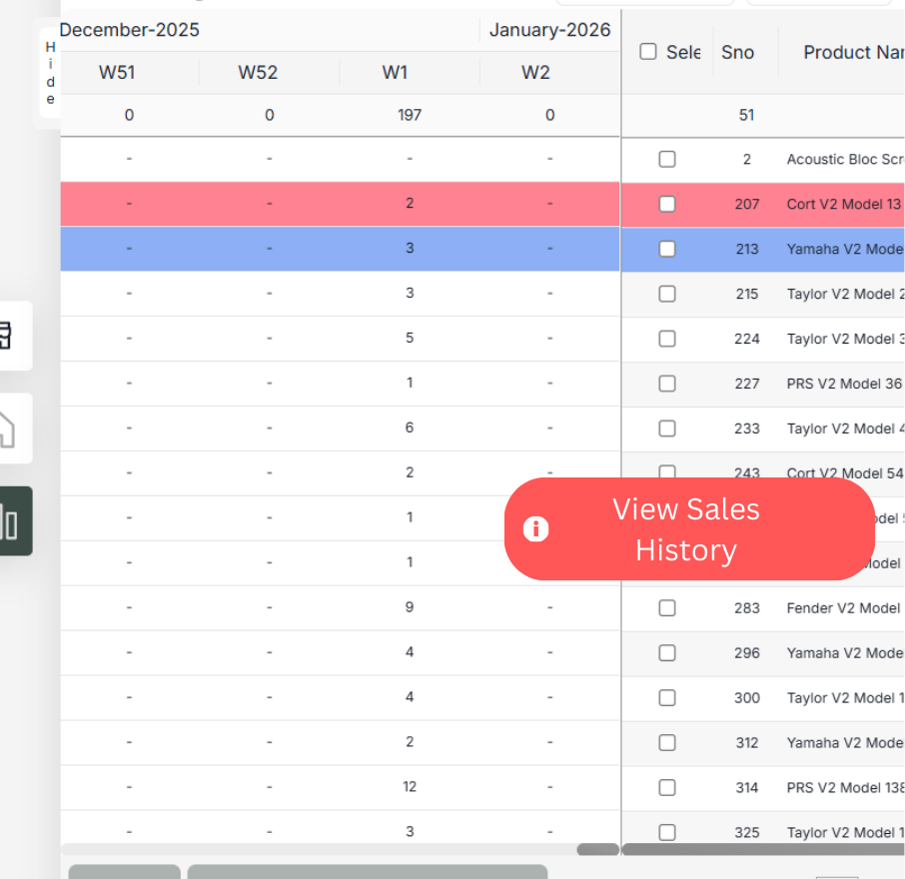
Task: Click View Sales History button
Action: coord(688,529)
